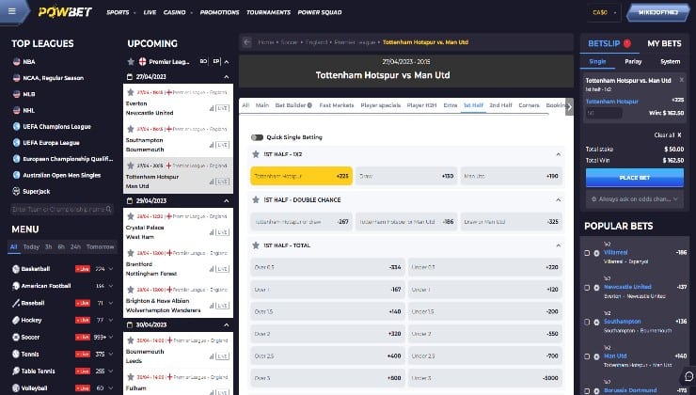The width and height of the screenshot is (696, 395).
Task: Filter menu by Tomorrow
Action: point(101,246)
